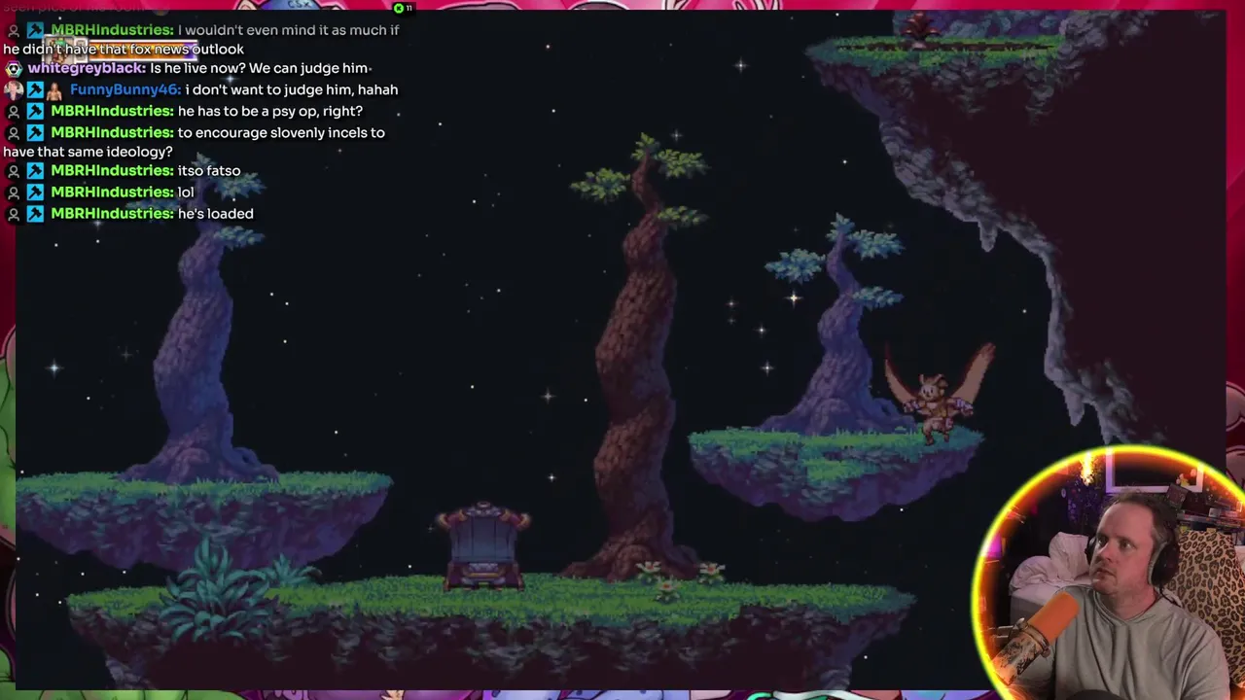This screenshot has width=1245, height=700.
Task: Click user silhouette icon on 'psy op' row
Action: click(x=13, y=112)
